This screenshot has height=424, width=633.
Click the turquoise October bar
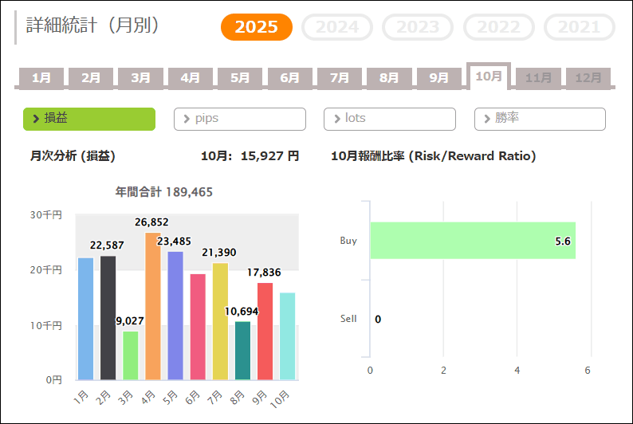coord(288,336)
